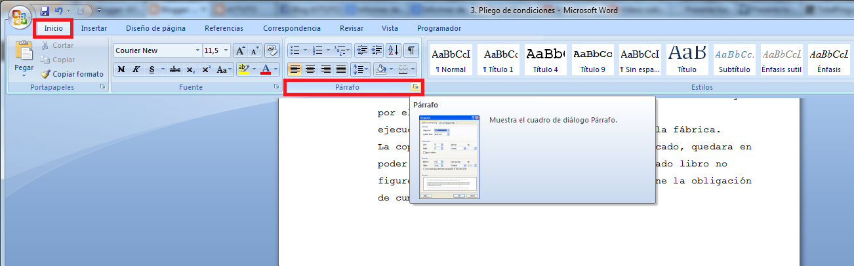Switch to the Inicio tab
The height and width of the screenshot is (266, 854).
tap(54, 28)
